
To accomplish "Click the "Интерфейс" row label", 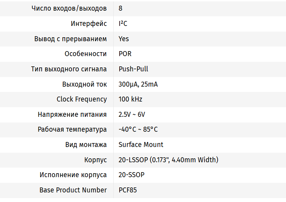I will [89, 24].
